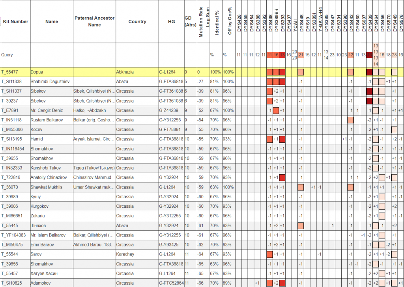Click the HG column header
404x287 pixels.
click(x=171, y=22)
